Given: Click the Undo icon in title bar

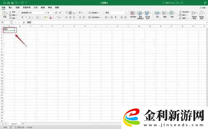Looking at the screenshot, I should (16, 3).
